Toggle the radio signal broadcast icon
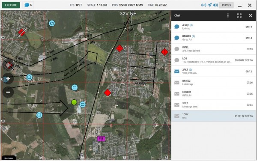Screen dimensions: 257x161 [x=203, y=5]
